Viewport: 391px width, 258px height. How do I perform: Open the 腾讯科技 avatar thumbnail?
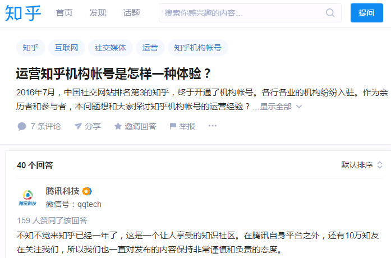click(27, 198)
